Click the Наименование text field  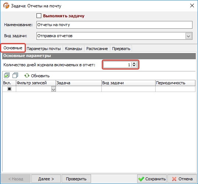(114, 25)
